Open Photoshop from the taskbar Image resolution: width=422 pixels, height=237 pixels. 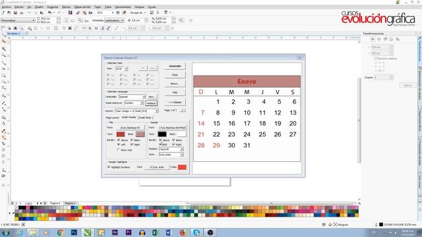74,232
